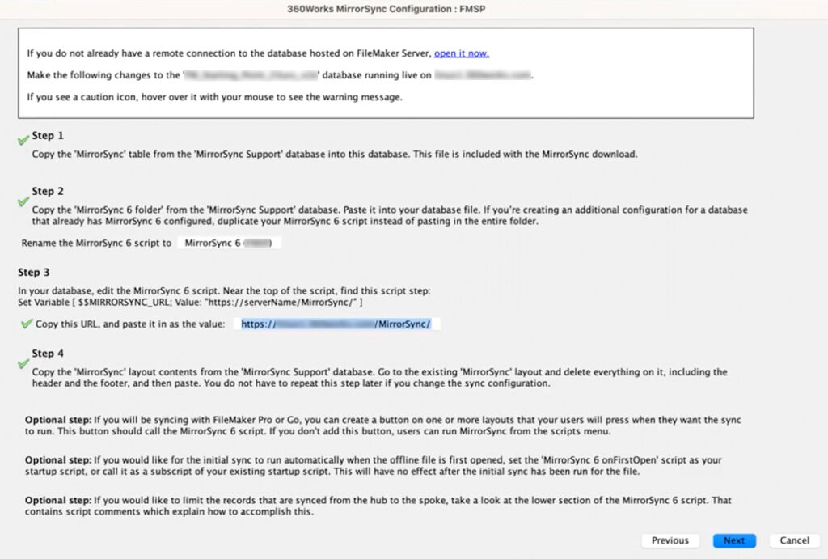Viewport: 828px width, 559px height.
Task: Click the optional step about limiting synced records
Action: [x=378, y=506]
